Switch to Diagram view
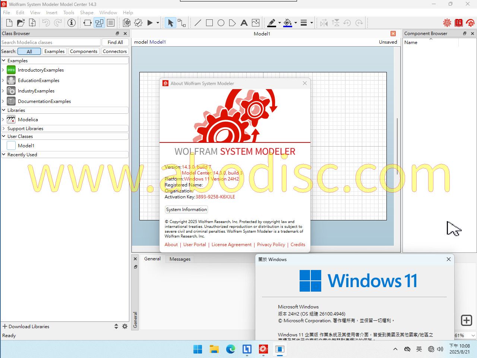Image resolution: width=477 pixels, height=358 pixels. click(x=99, y=23)
